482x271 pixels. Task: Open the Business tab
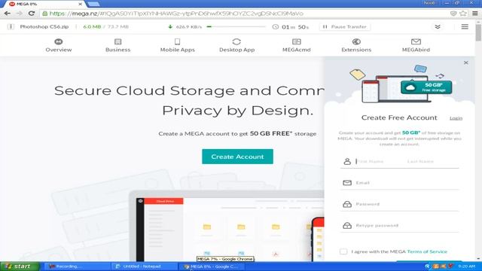point(117,45)
